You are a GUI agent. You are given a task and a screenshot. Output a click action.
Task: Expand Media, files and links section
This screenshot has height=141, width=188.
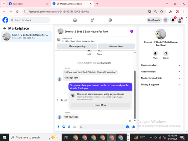(x=161, y=78)
